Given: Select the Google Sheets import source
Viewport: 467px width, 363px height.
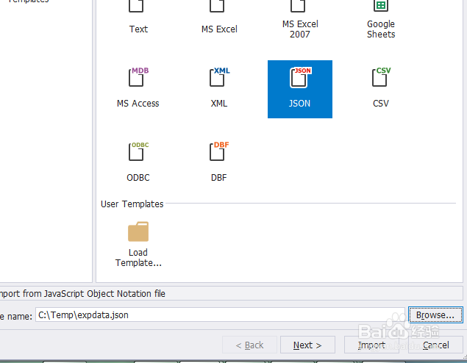Looking at the screenshot, I should pyautogui.click(x=381, y=19).
